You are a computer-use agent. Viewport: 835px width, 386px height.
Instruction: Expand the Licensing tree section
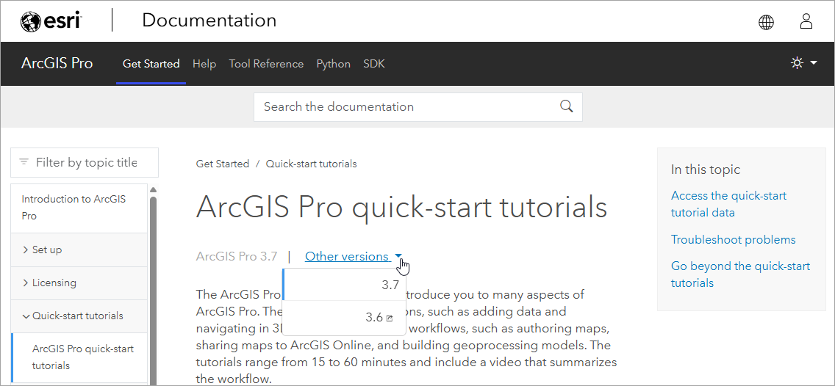point(79,283)
